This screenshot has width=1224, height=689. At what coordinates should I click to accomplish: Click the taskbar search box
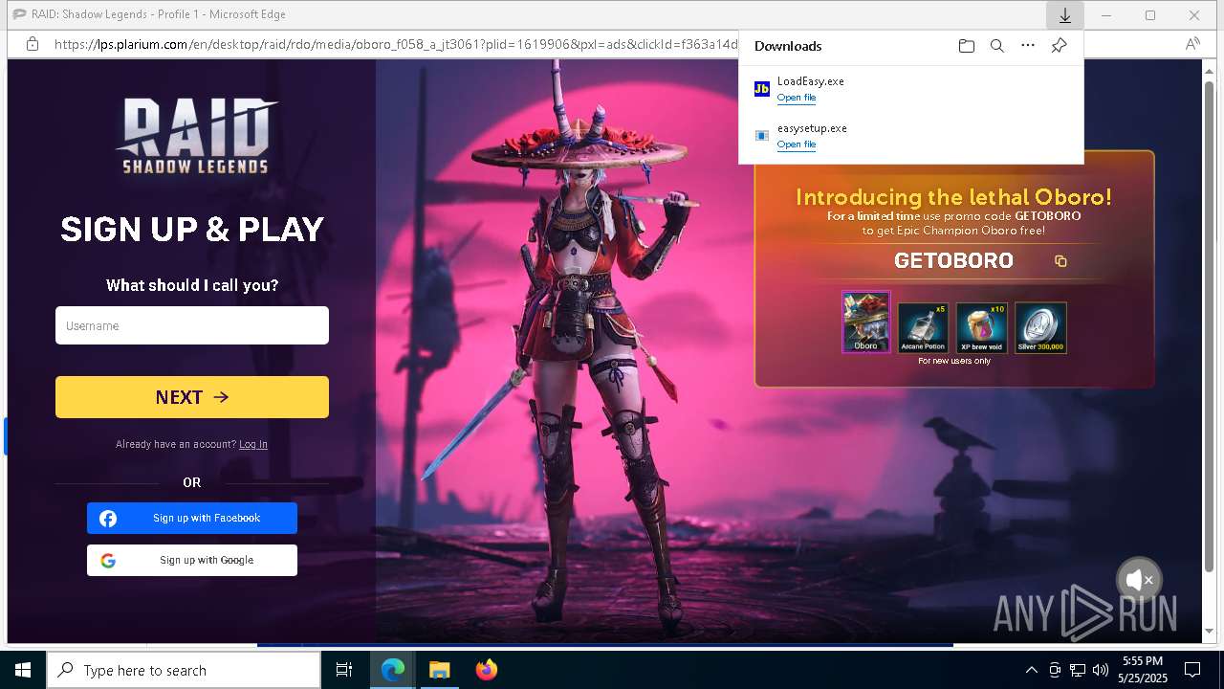[x=184, y=670]
